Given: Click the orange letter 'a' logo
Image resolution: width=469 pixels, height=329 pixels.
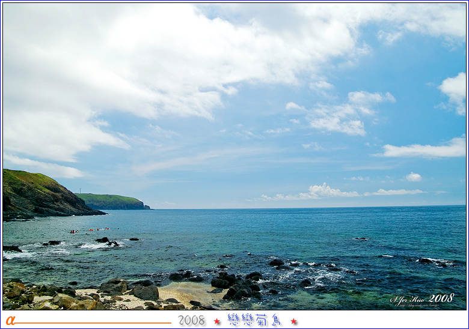Looking at the screenshot, I should [10, 320].
